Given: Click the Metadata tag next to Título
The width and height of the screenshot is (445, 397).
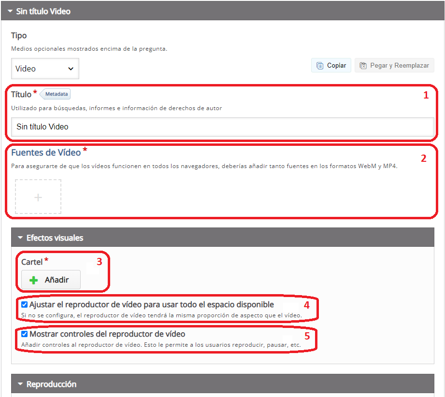Looking at the screenshot, I should pos(57,94).
